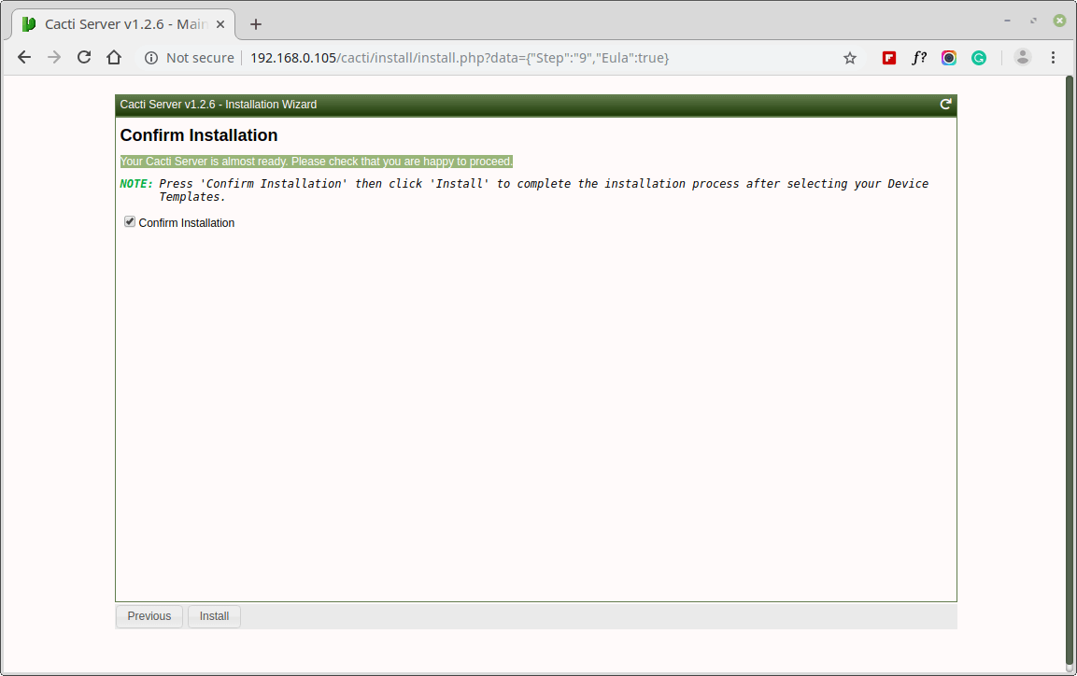Viewport: 1077px width, 676px height.
Task: Open the Flipboard extension icon
Action: tap(889, 58)
